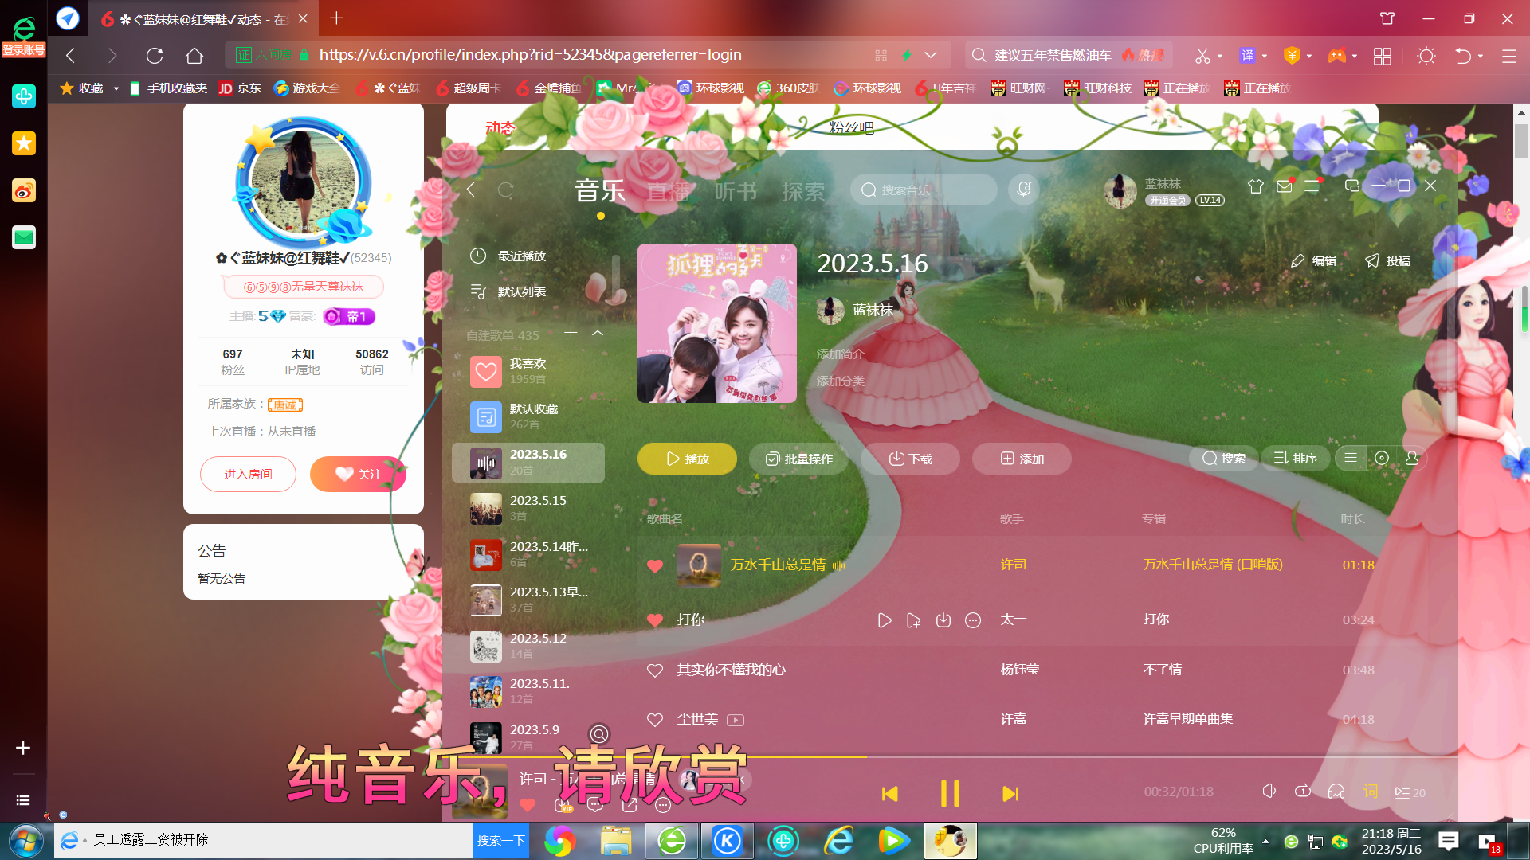The image size is (1530, 860).
Task: Switch to the 探索 tab
Action: coord(803,191)
